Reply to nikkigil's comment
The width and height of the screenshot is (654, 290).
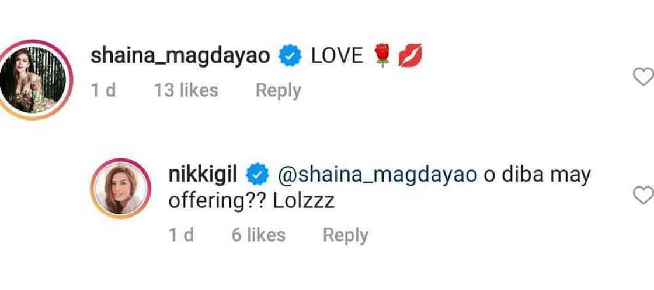click(x=346, y=235)
